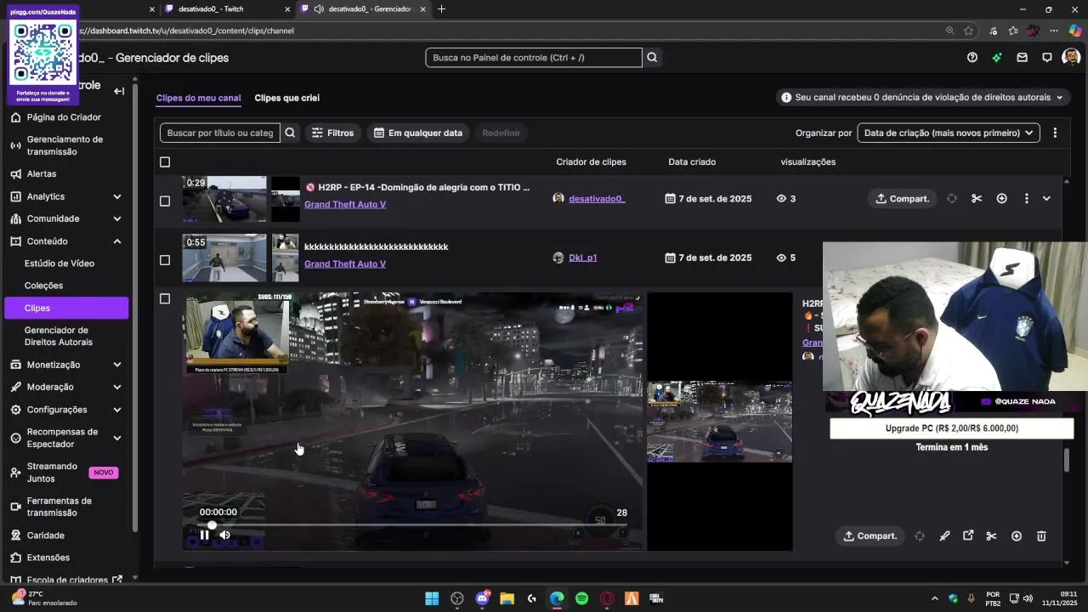Expand the Analytics sidebar section
Image resolution: width=1088 pixels, height=612 pixels.
pos(117,196)
